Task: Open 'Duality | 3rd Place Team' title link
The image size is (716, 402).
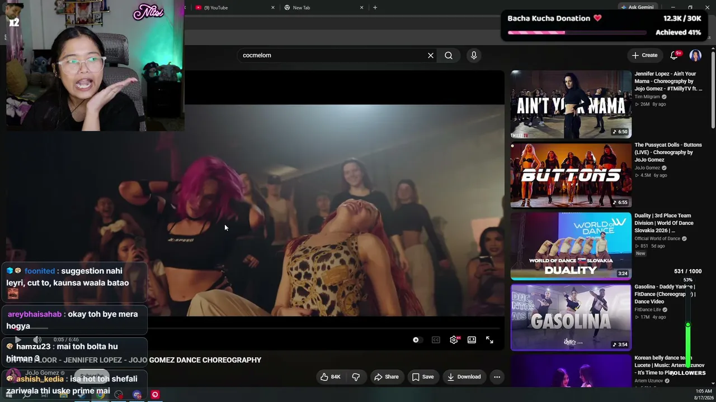Action: pos(664,223)
